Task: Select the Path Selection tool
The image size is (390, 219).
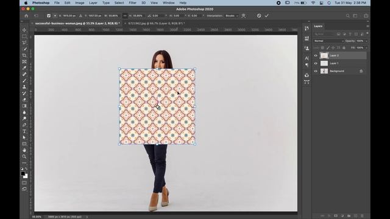Action: pos(24,137)
